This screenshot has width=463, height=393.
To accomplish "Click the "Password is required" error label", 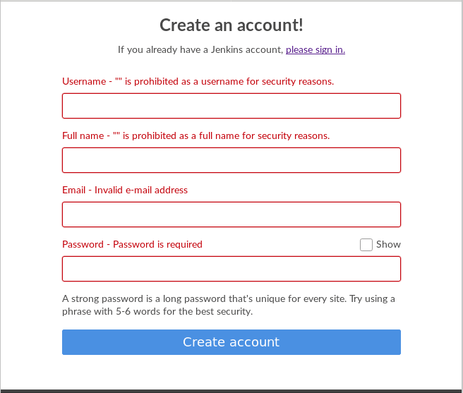I will pos(157,245).
